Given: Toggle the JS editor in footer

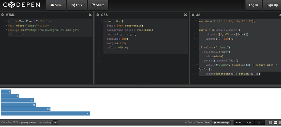Looking at the screenshot, I should [260, 122].
